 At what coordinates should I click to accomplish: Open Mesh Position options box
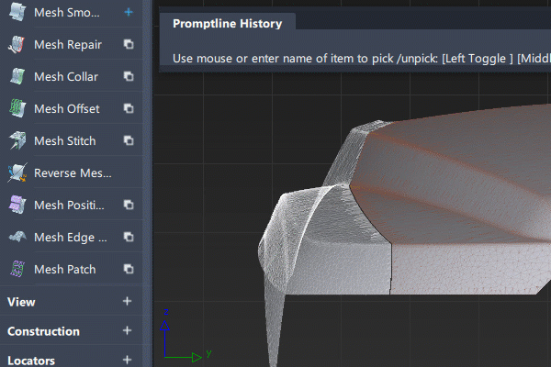point(129,205)
